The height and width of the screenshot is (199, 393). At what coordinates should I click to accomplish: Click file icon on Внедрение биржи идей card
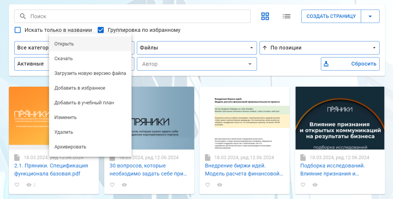(208, 158)
